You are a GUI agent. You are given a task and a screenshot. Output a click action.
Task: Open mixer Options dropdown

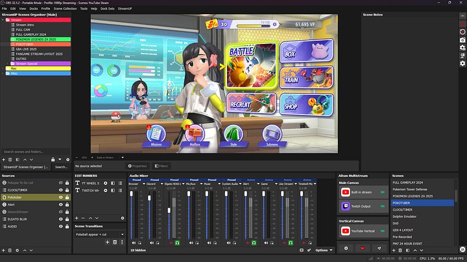tap(324, 250)
